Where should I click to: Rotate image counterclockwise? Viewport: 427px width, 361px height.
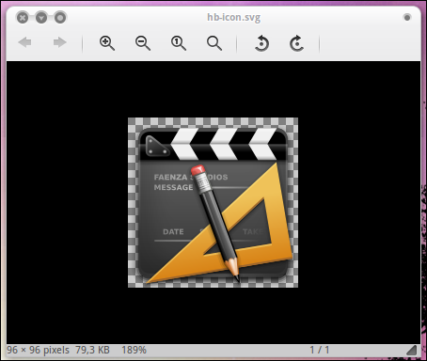(261, 43)
